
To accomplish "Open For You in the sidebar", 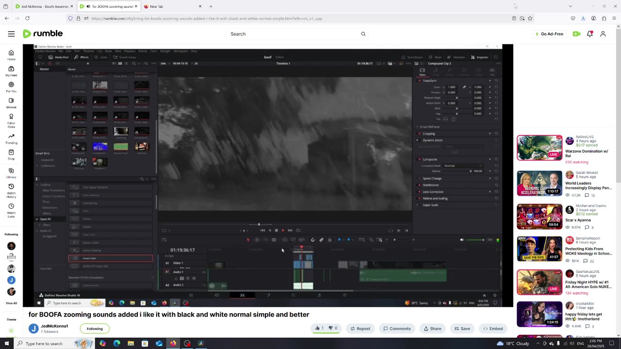I will click(11, 87).
